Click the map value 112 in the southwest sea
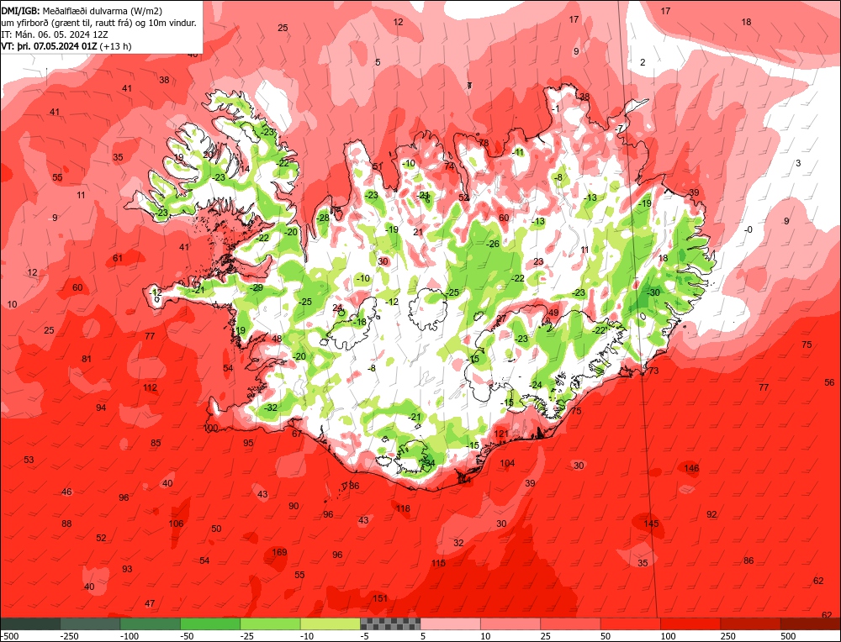This screenshot has height=642, width=841. click(x=151, y=387)
